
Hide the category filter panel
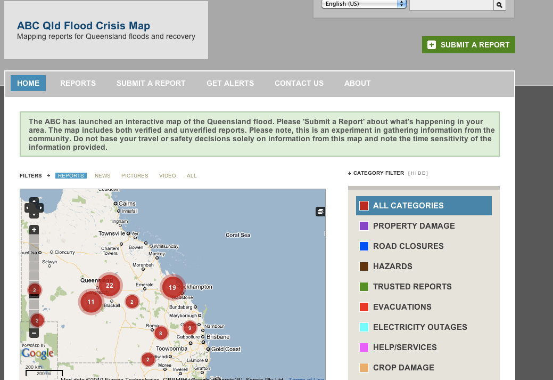click(x=418, y=173)
